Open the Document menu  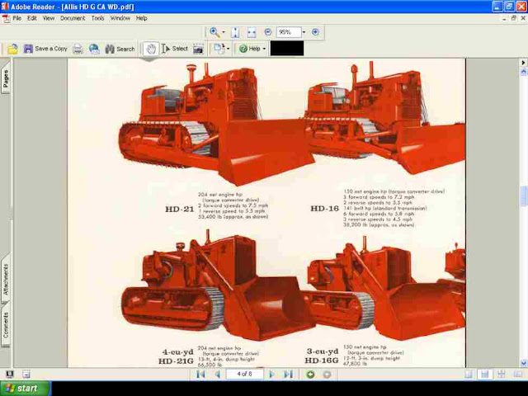(73, 18)
